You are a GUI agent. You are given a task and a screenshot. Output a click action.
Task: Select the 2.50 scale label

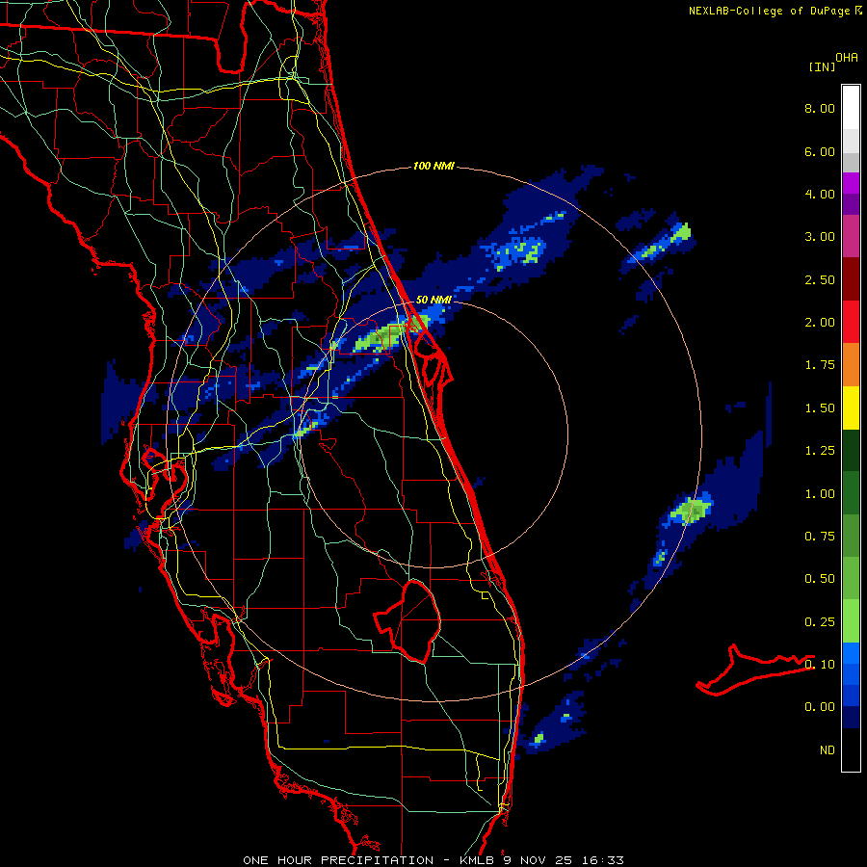click(820, 279)
